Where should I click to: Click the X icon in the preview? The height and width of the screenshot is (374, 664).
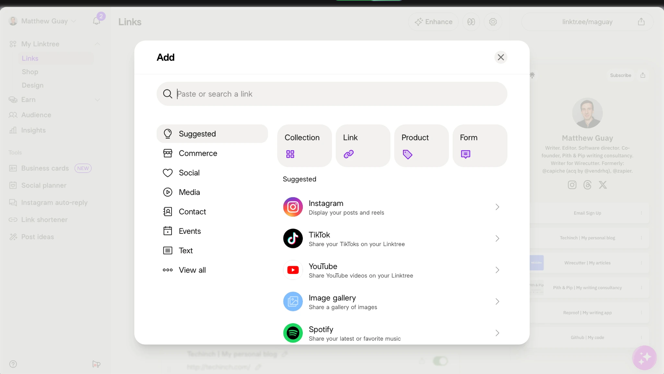tap(603, 185)
